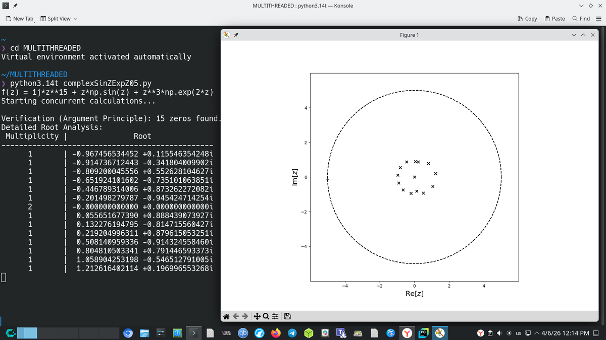This screenshot has height=340, width=606.
Task: Open Telegram from the taskbar
Action: 292,333
